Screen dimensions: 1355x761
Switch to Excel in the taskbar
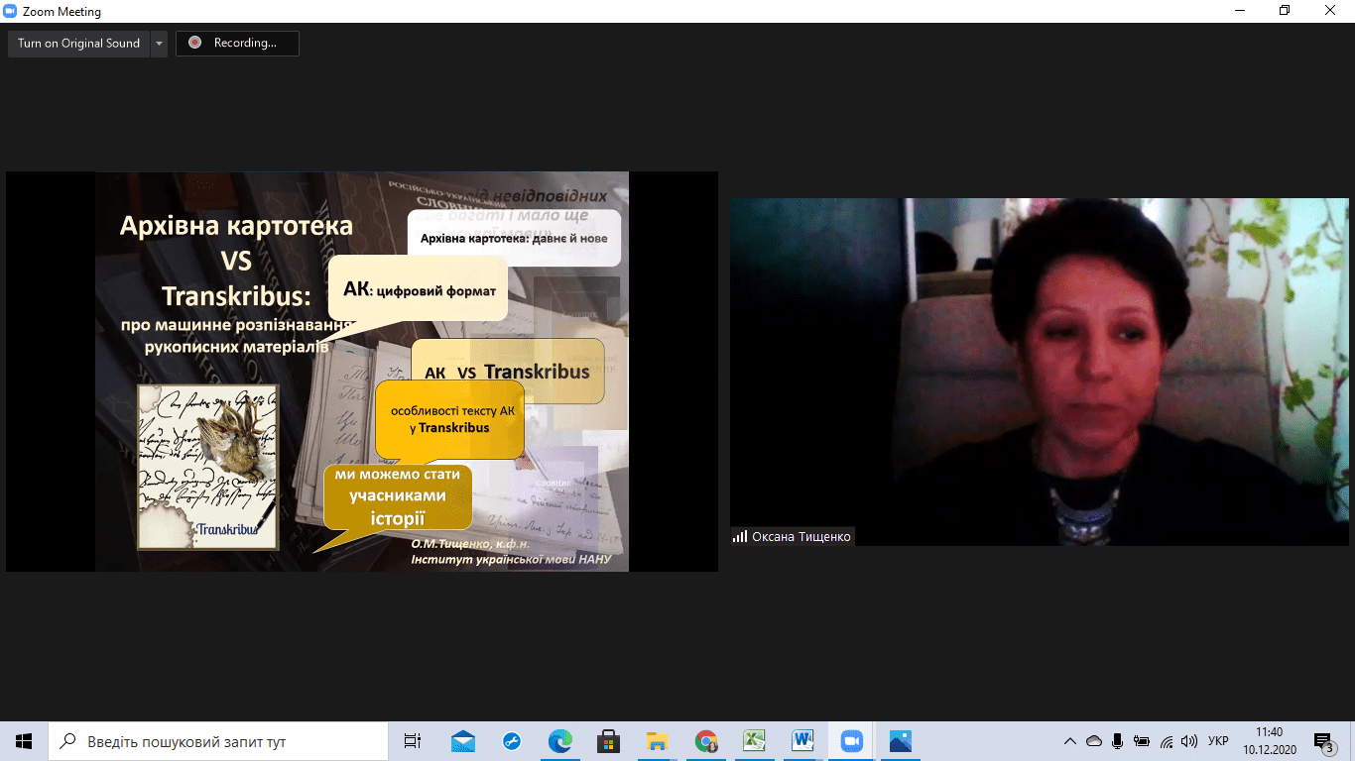(x=754, y=741)
